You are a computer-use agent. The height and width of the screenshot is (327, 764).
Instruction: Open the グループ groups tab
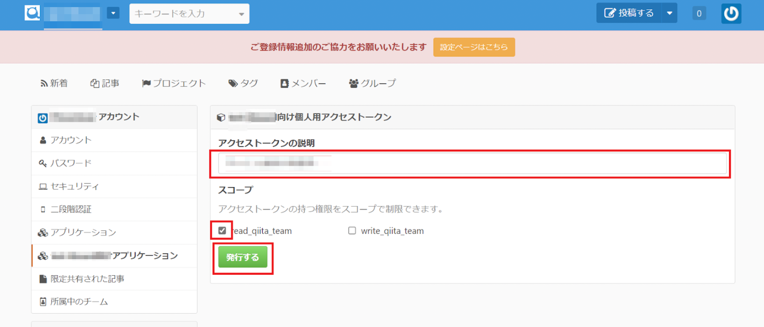pyautogui.click(x=372, y=83)
